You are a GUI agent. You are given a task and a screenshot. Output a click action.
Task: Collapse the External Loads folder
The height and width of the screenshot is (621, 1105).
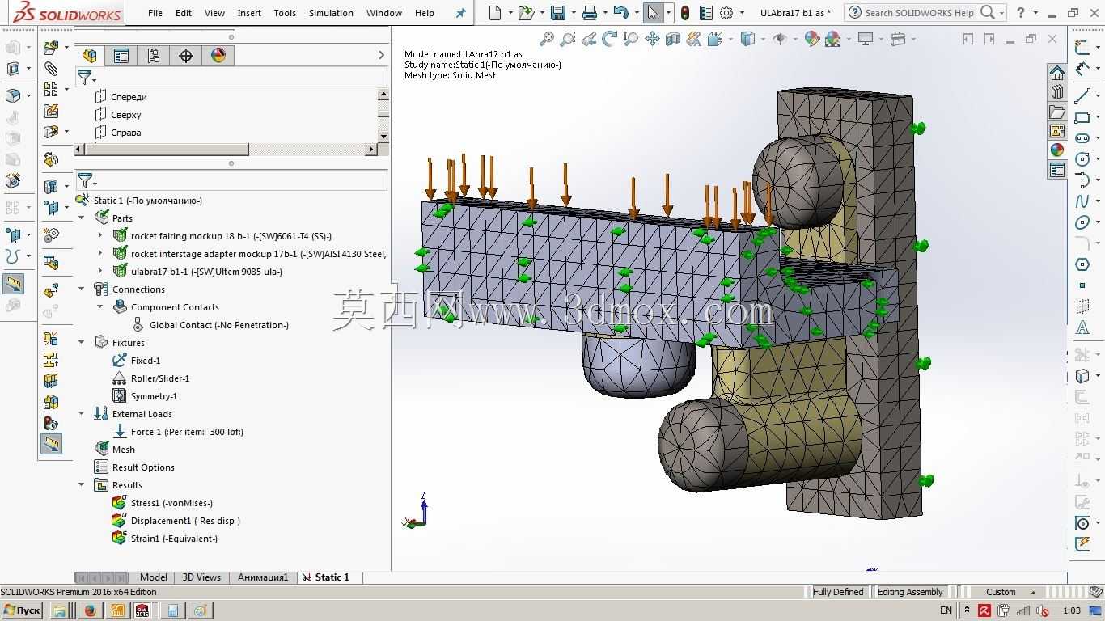82,414
